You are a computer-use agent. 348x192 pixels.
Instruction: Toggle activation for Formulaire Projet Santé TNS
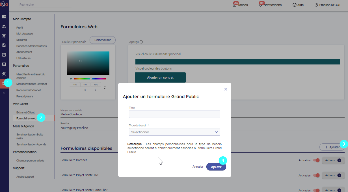pyautogui.click(x=316, y=175)
